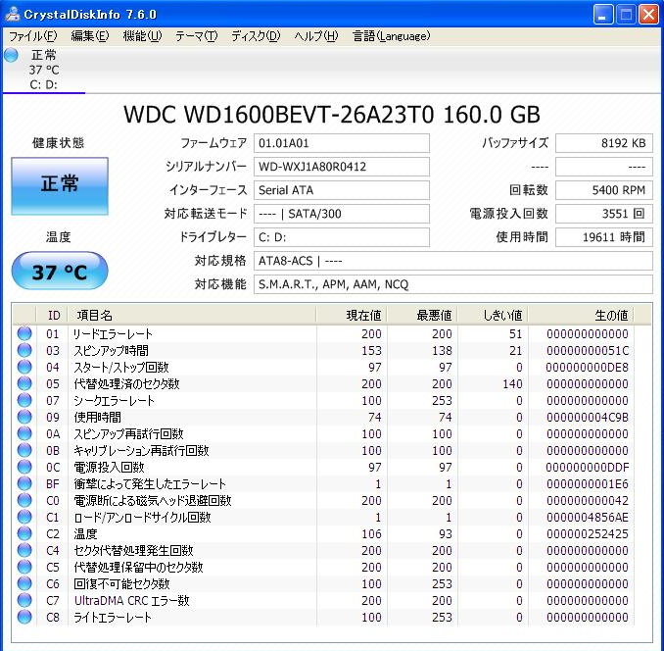Click the 電源投入回数 field 3551 回
The height and width of the screenshot is (651, 664).
click(x=604, y=214)
